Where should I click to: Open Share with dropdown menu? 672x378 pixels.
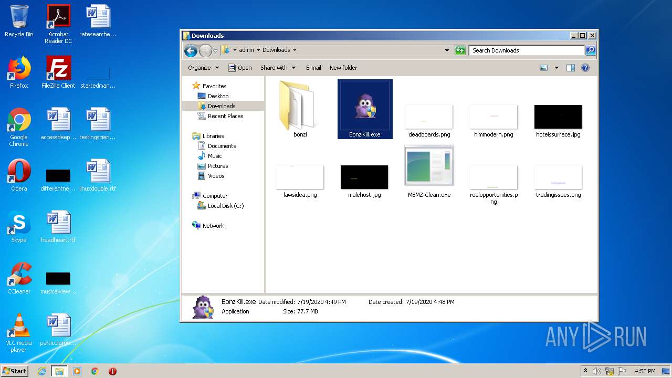(278, 68)
